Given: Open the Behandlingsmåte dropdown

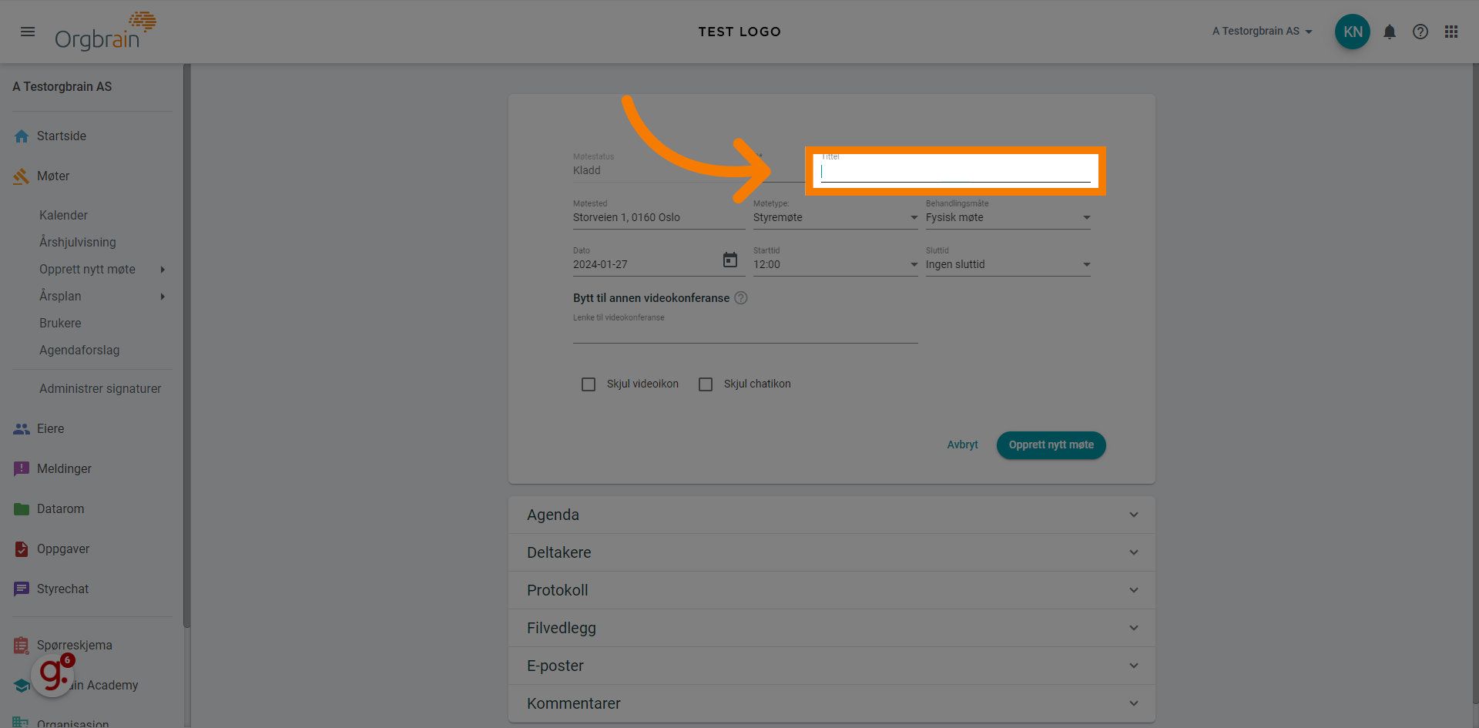Looking at the screenshot, I should pyautogui.click(x=1008, y=218).
